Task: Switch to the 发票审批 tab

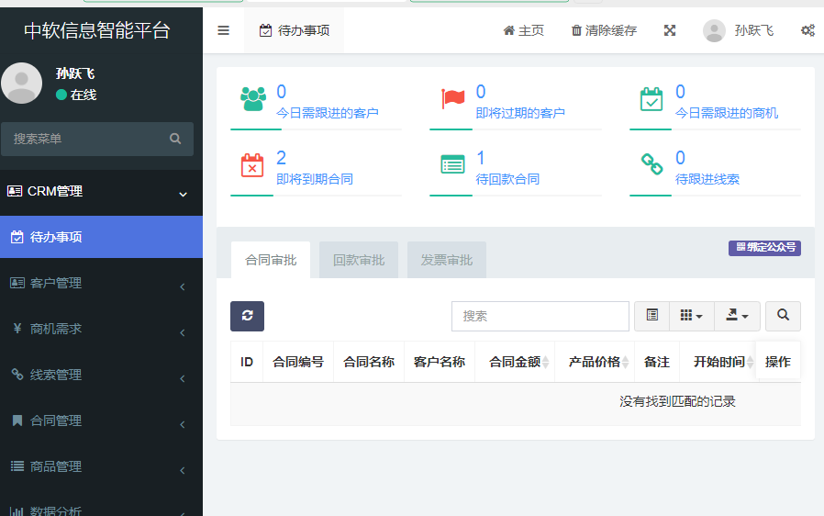Action: pos(446,260)
